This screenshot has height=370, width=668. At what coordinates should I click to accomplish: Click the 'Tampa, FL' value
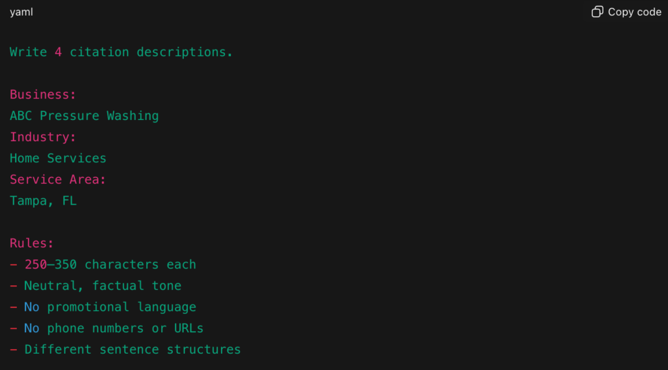pyautogui.click(x=43, y=201)
